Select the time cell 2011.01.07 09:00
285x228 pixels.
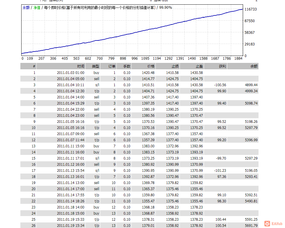71,134
